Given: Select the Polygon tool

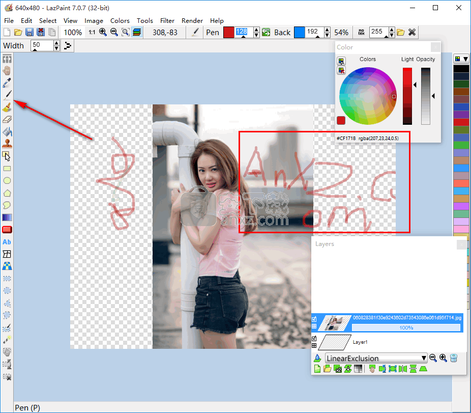Looking at the screenshot, I should pyautogui.click(x=7, y=193).
